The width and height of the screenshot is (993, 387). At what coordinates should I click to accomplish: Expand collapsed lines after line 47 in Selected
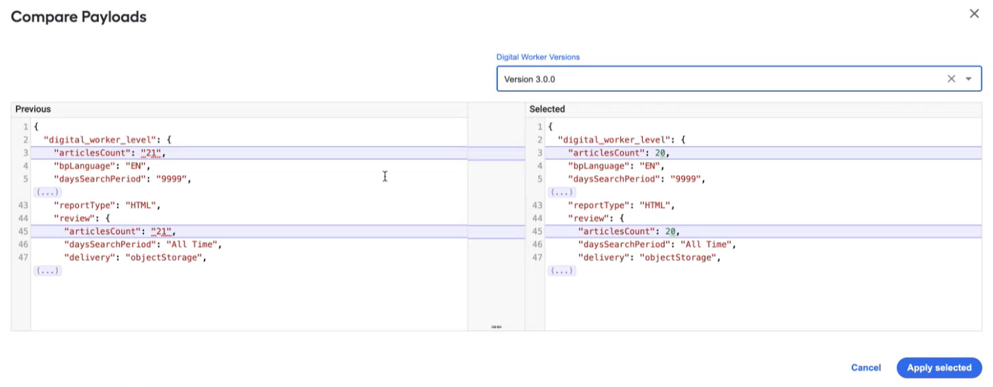pos(562,270)
